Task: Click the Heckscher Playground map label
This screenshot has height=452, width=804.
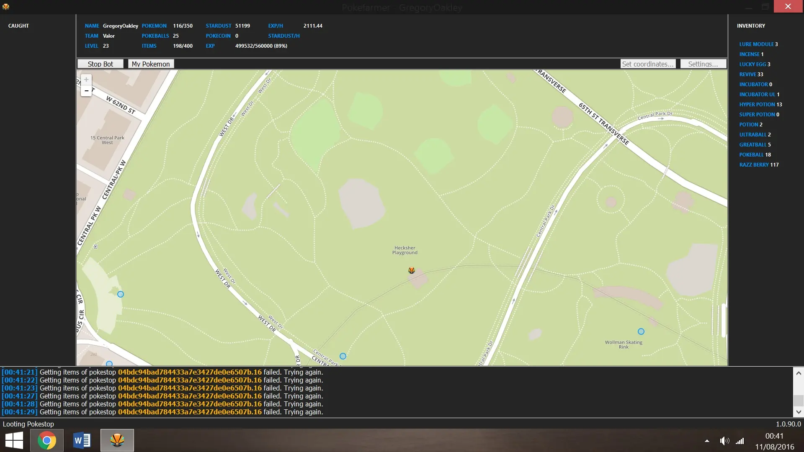Action: tap(405, 250)
